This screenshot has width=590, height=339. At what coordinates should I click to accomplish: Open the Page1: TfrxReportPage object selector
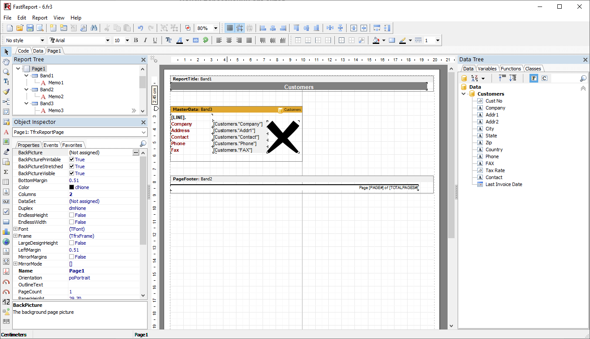(x=80, y=132)
